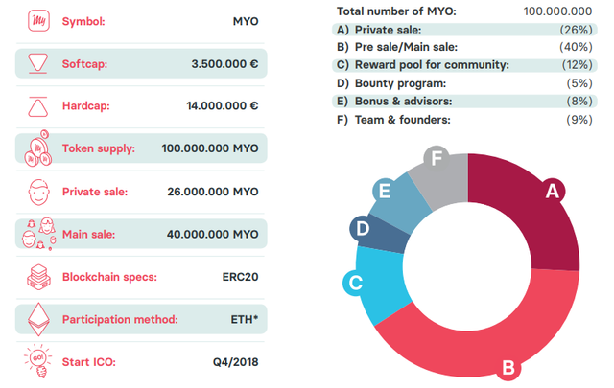Viewport: 614px width, 388px height.
Task: Select the Private sale legend row
Action: [464, 30]
